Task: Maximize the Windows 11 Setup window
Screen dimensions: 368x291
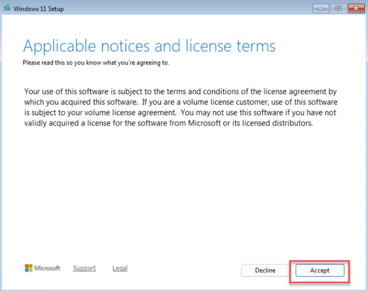Action: click(x=338, y=8)
